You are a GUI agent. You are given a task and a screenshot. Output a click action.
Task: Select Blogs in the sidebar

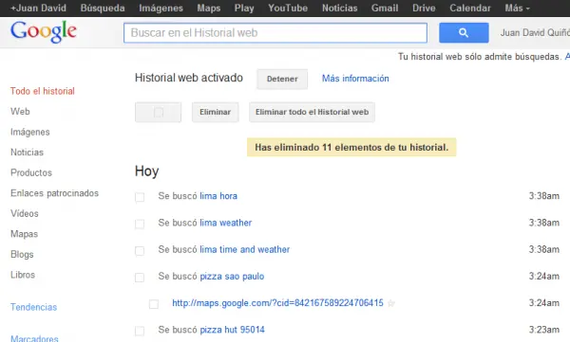pos(22,254)
